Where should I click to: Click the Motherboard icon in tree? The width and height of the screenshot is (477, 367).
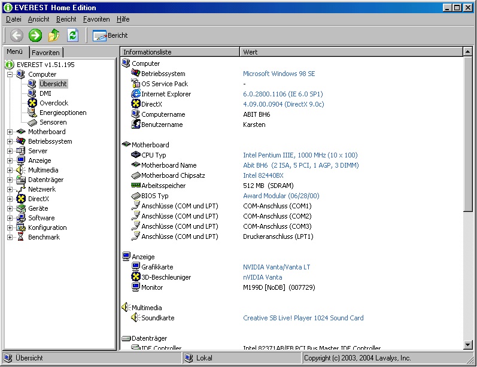pyautogui.click(x=21, y=132)
